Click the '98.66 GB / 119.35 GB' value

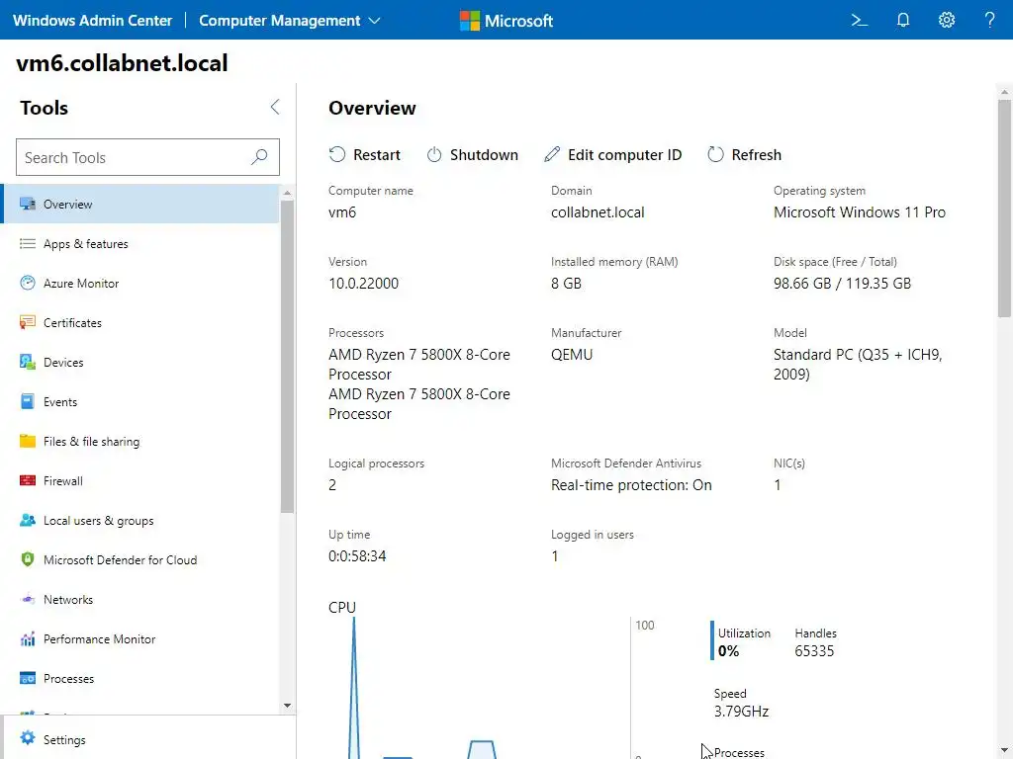[842, 284]
